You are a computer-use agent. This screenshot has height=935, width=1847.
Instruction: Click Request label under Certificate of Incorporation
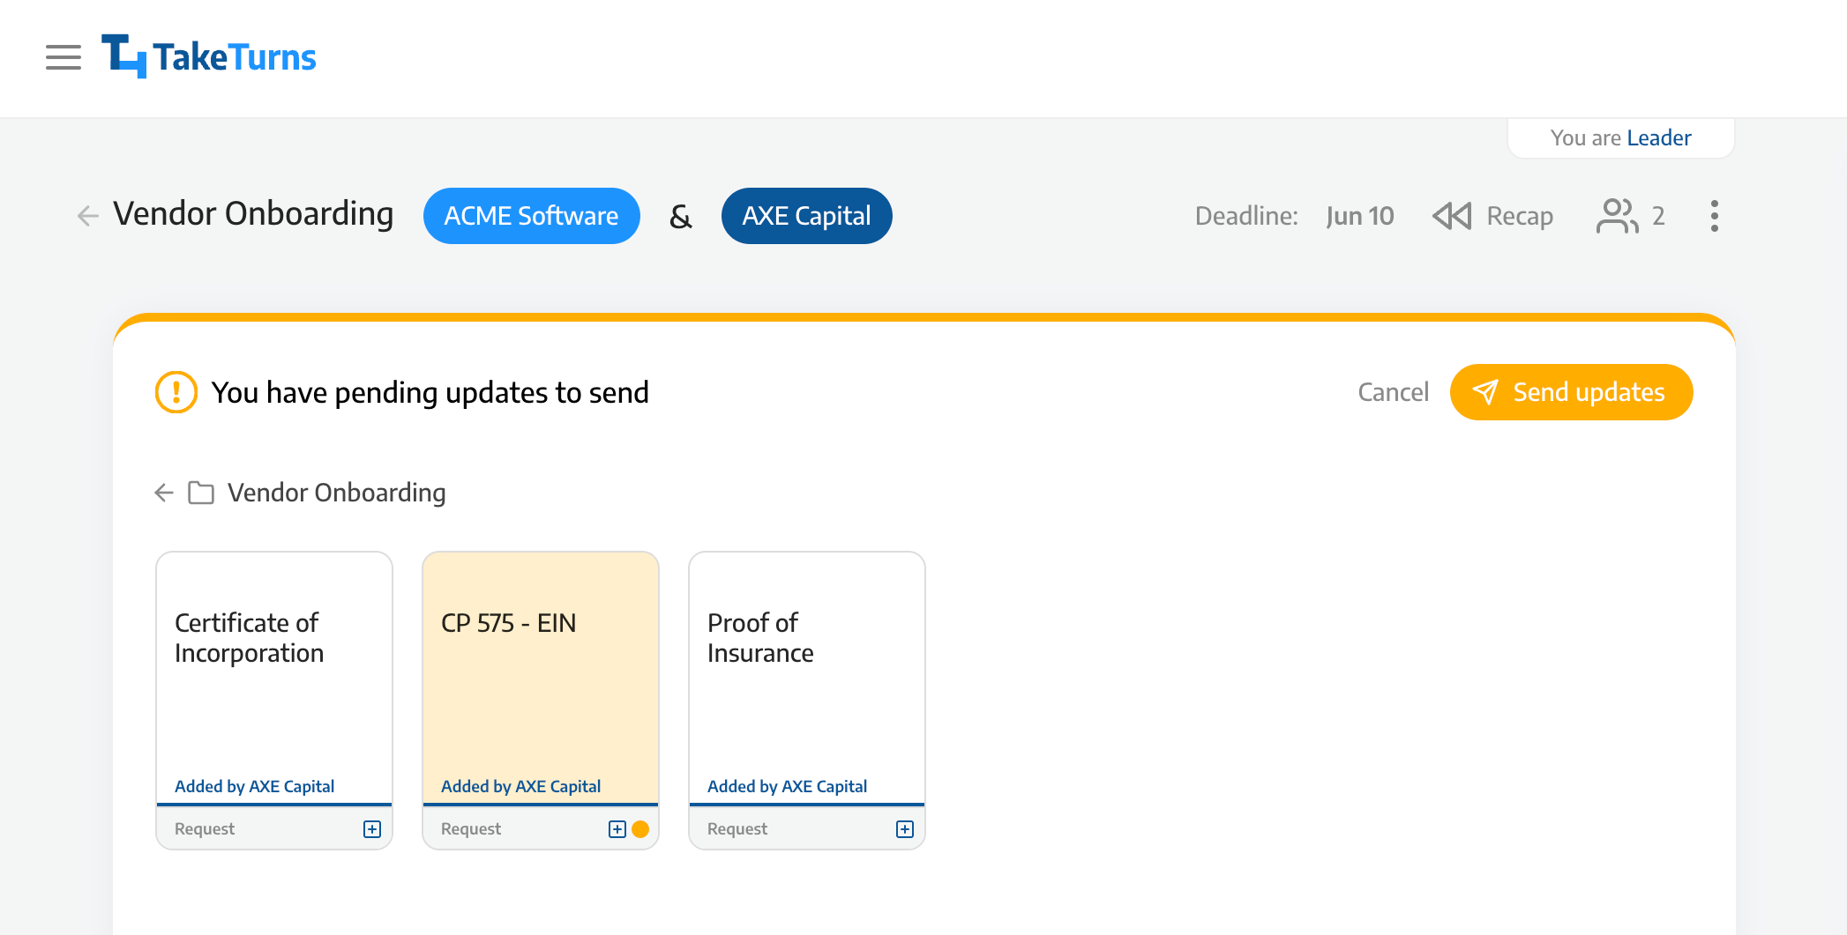click(205, 829)
